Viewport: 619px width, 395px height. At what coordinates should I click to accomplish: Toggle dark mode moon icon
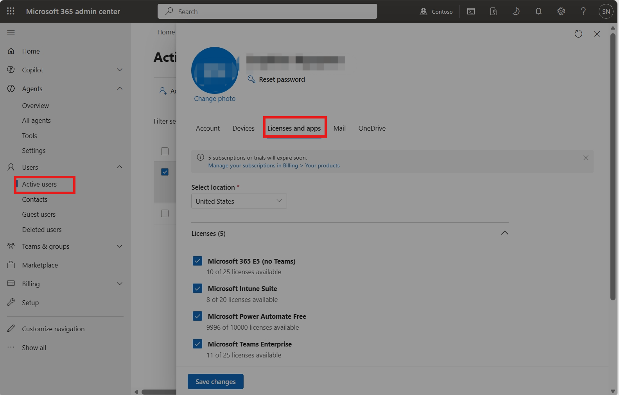click(516, 11)
